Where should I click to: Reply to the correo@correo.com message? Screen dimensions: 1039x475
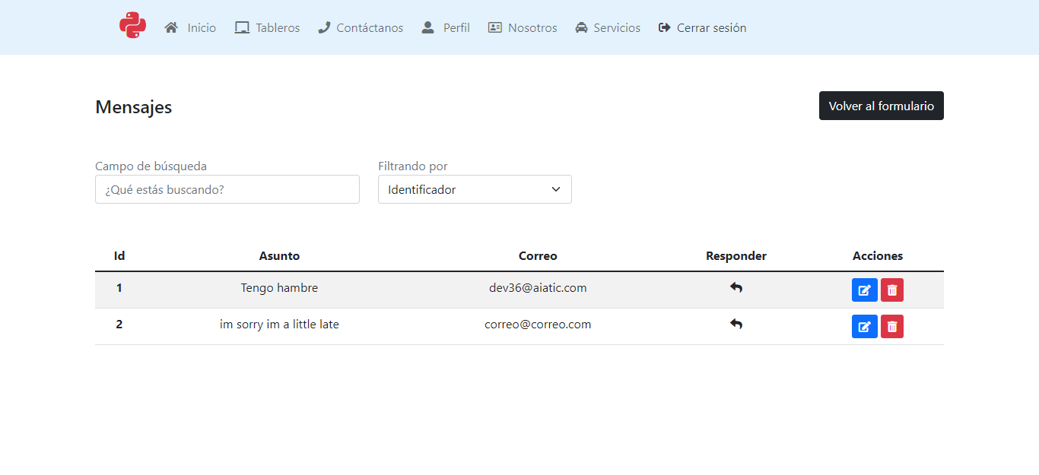(x=736, y=325)
